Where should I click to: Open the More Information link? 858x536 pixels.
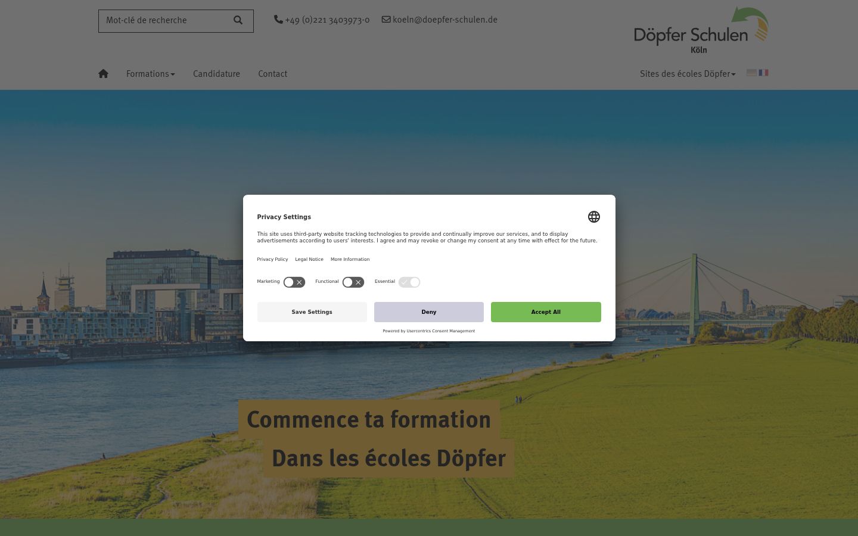point(350,260)
